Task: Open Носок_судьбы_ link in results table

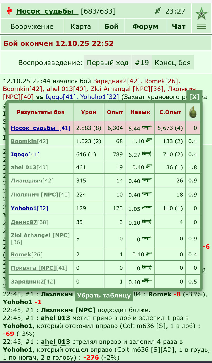Action: pos(35,128)
